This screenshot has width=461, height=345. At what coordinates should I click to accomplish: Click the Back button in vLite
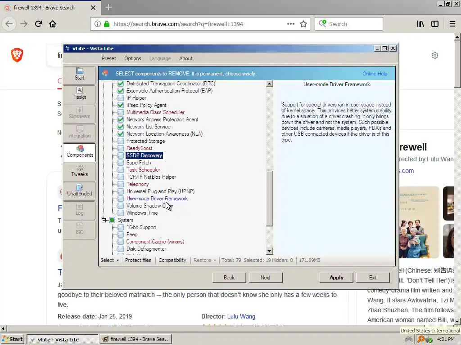click(x=229, y=278)
